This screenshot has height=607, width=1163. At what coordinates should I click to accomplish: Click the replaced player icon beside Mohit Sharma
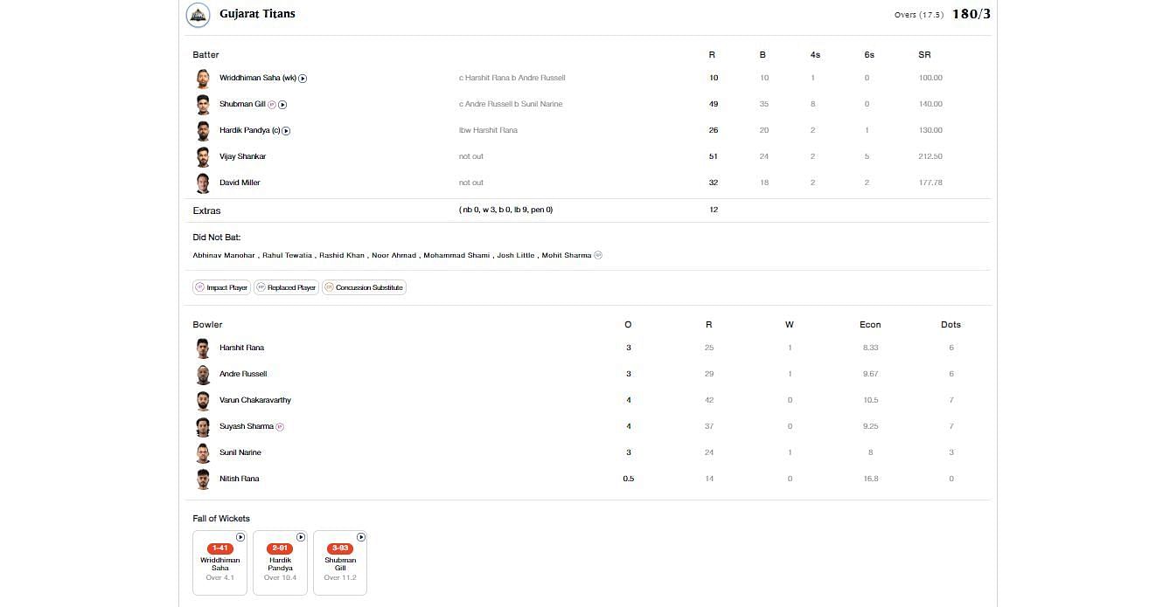tap(598, 256)
